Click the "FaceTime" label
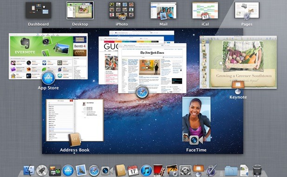287x177 pixels. click(x=196, y=150)
